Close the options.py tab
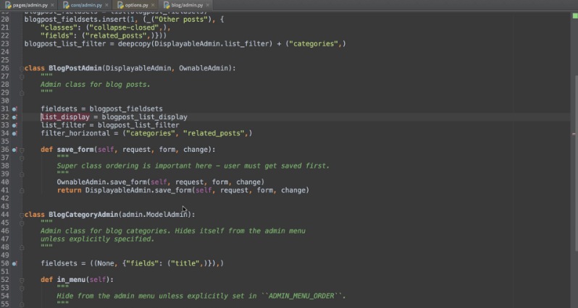578x308 pixels. (153, 4)
